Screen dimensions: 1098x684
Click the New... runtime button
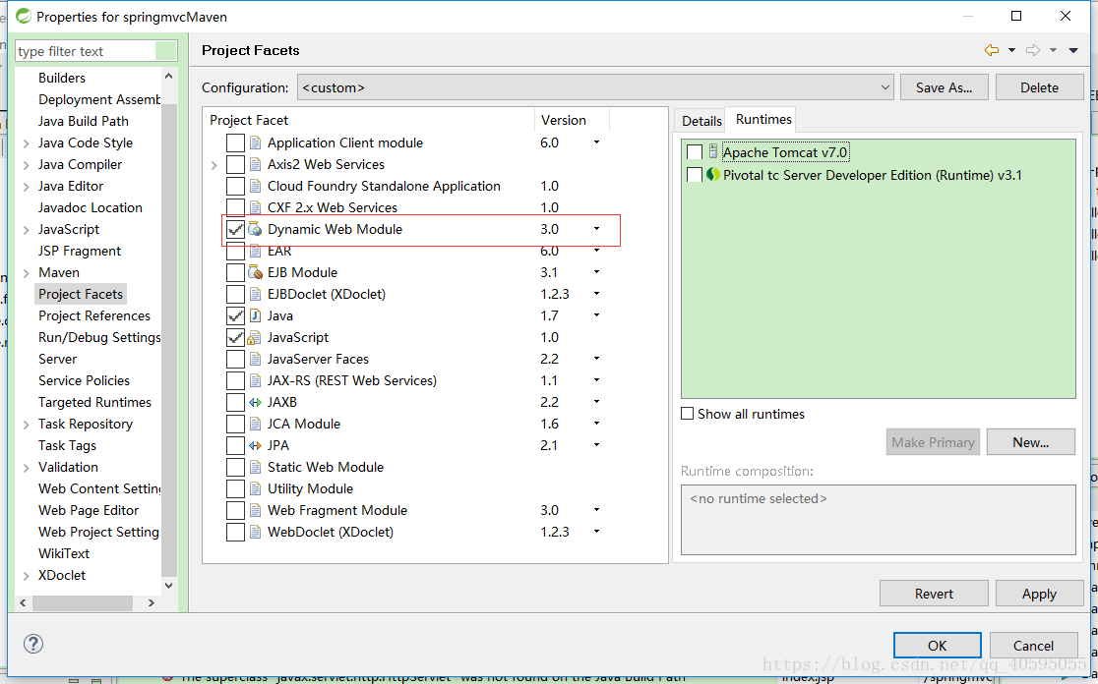(1030, 442)
